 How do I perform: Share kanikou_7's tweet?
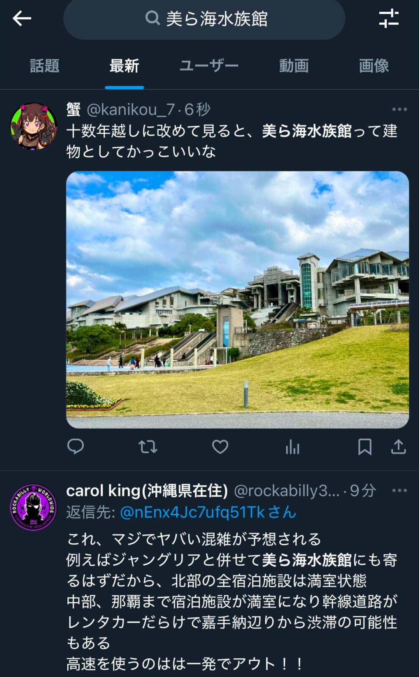(x=398, y=446)
